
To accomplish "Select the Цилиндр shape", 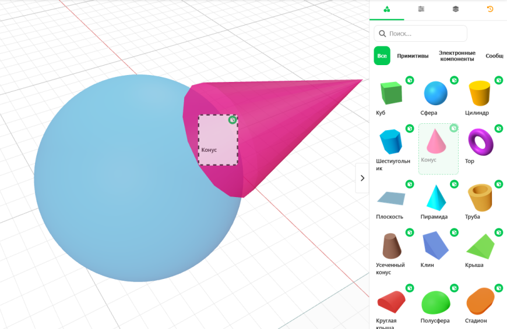I will [x=480, y=96].
